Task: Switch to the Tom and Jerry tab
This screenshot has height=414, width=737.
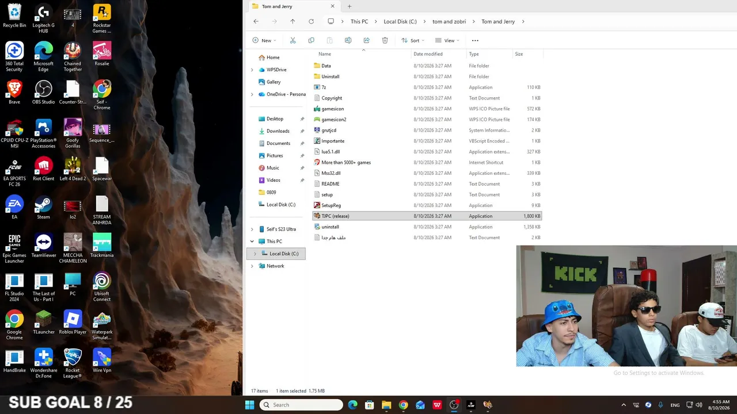Action: [294, 6]
